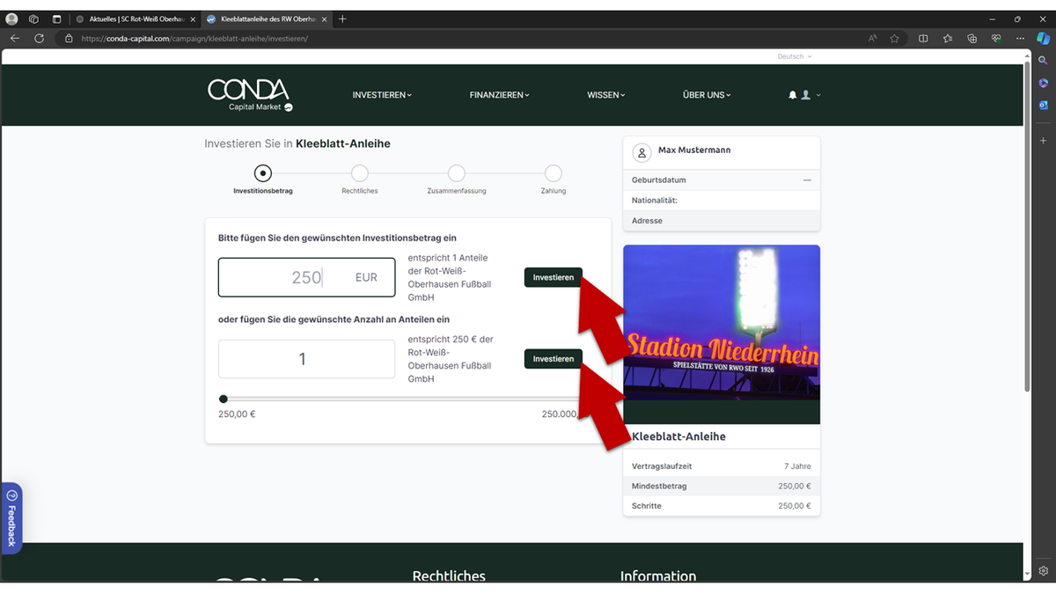The height and width of the screenshot is (594, 1056).
Task: Open the Edge workspaces icon
Action: (33, 18)
